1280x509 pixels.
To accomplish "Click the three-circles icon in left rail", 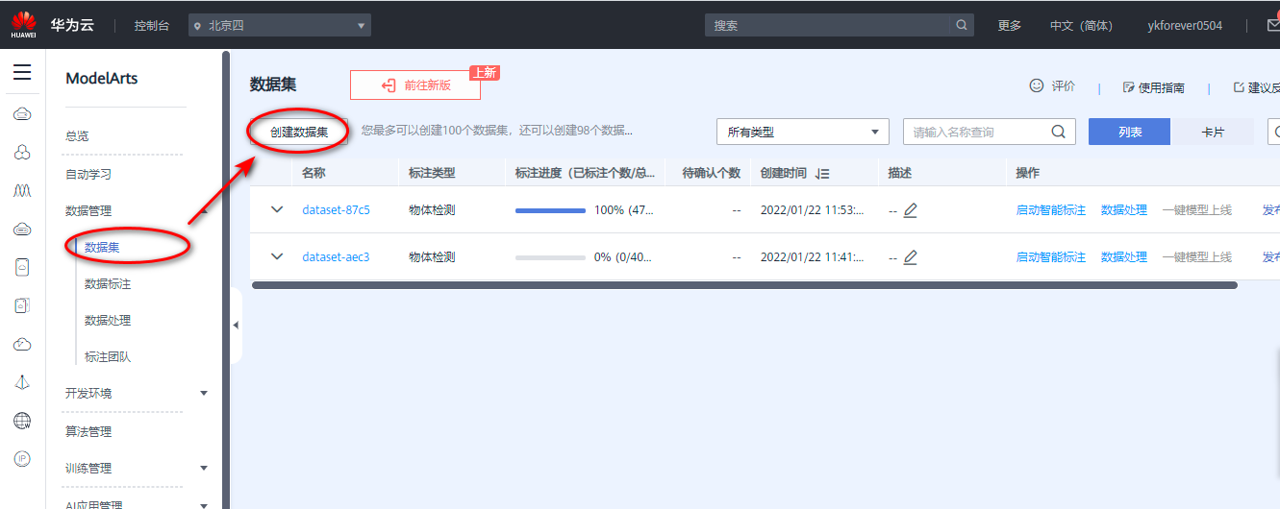I will [x=22, y=152].
